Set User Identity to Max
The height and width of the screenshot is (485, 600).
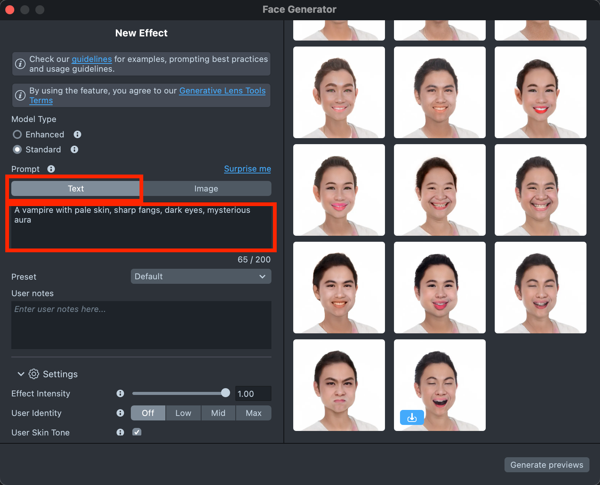pyautogui.click(x=253, y=413)
